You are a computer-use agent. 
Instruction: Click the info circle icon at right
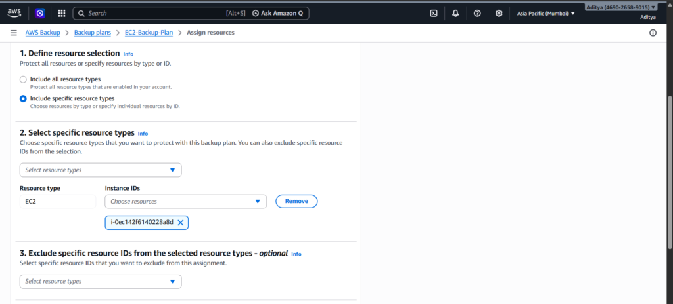coord(653,33)
